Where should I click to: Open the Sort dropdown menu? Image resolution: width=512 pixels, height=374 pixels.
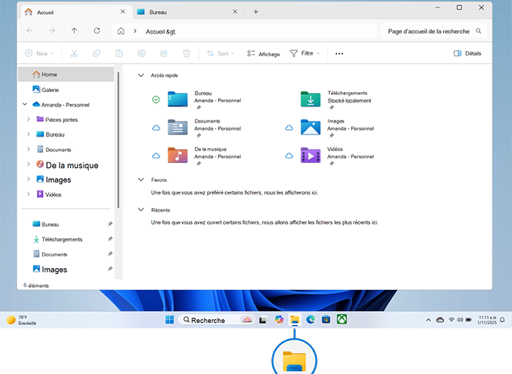(220, 53)
